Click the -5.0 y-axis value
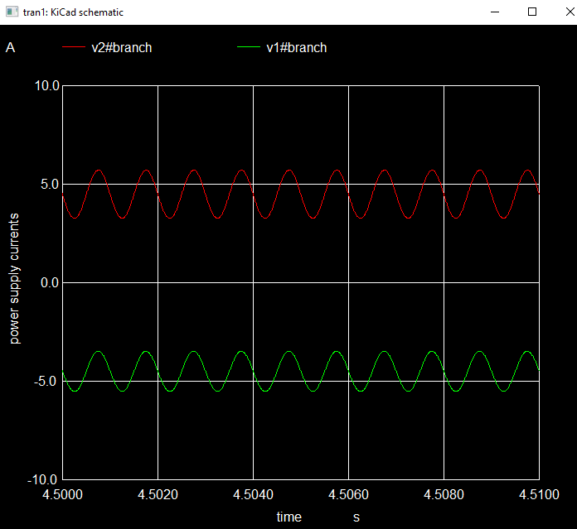This screenshot has width=577, height=529. coord(46,382)
